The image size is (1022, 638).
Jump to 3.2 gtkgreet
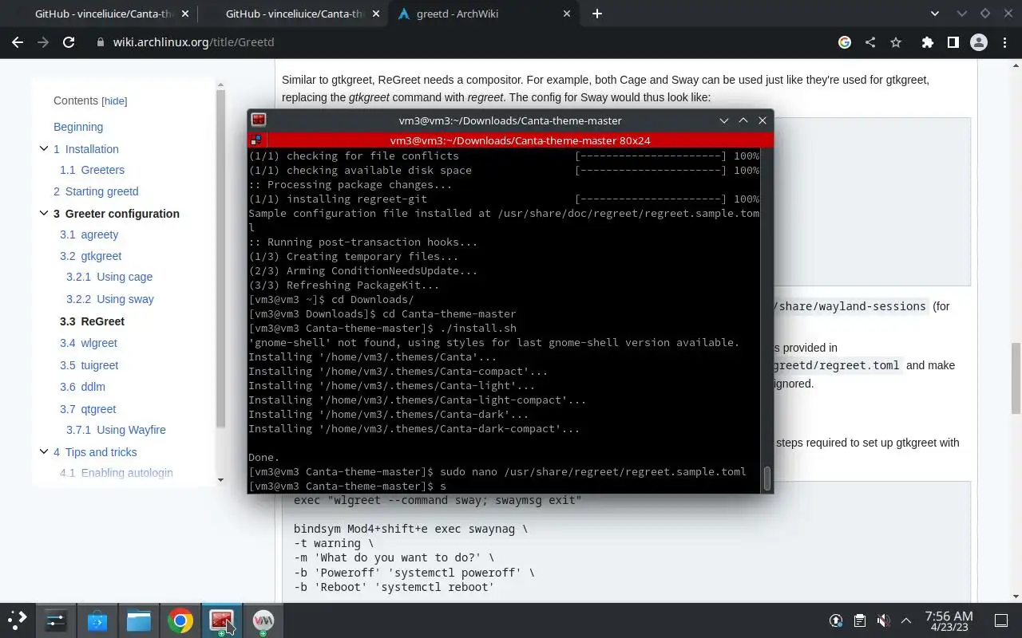(91, 256)
